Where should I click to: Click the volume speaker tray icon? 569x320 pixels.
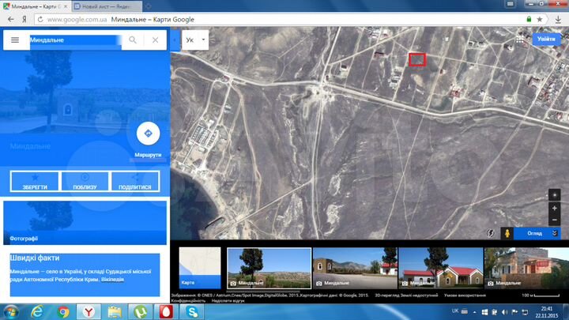click(x=505, y=312)
